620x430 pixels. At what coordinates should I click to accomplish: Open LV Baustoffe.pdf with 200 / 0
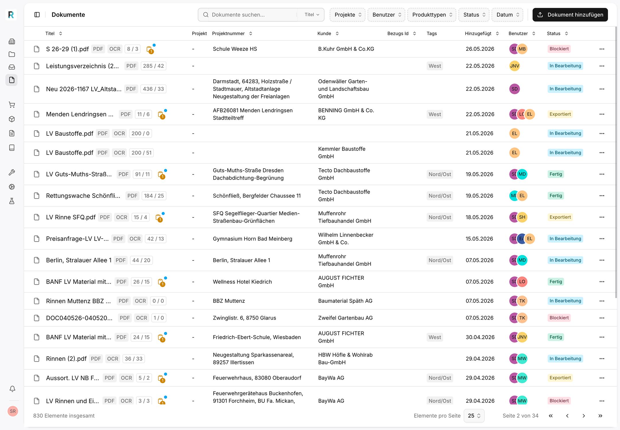point(69,133)
